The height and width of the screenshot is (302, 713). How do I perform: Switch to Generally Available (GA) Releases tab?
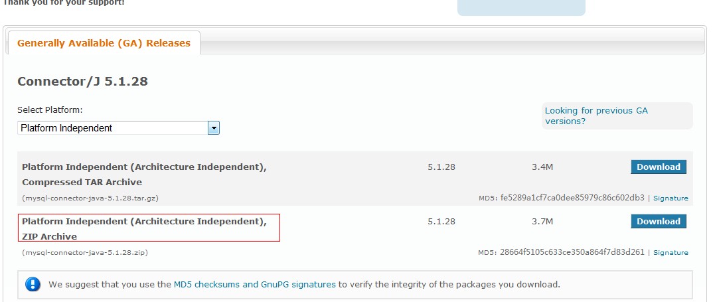[x=104, y=43]
